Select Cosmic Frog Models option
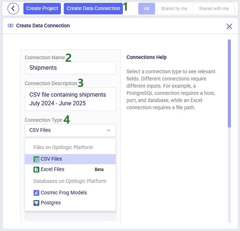Screen dimensions: 240x231 tap(70, 193)
